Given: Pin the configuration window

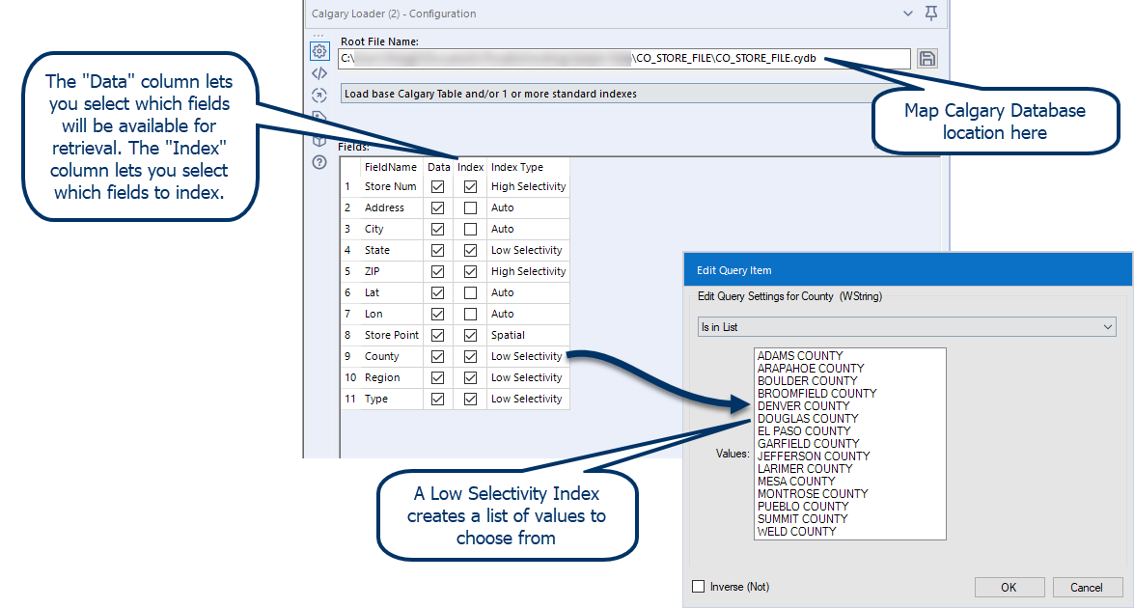Looking at the screenshot, I should tap(929, 14).
